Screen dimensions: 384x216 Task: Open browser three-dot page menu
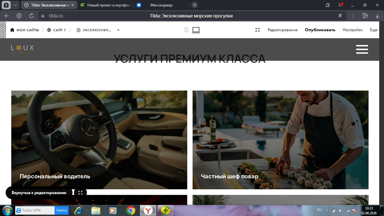[352, 16]
